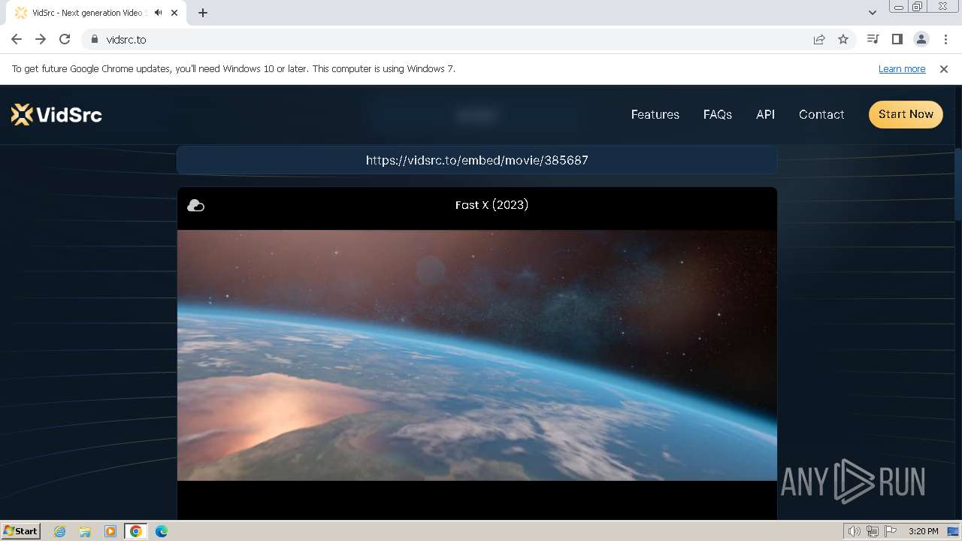Open the Features menu item
962x541 pixels.
point(655,114)
